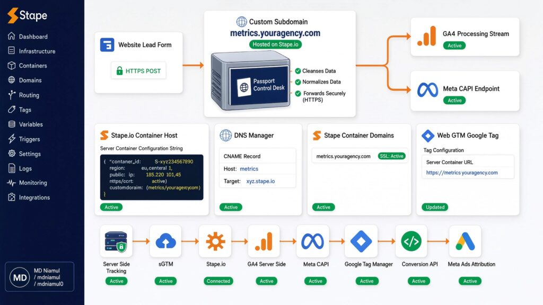Image resolution: width=543 pixels, height=305 pixels.
Task: Click the Stape Container Domains logo icon
Action: click(x=317, y=135)
